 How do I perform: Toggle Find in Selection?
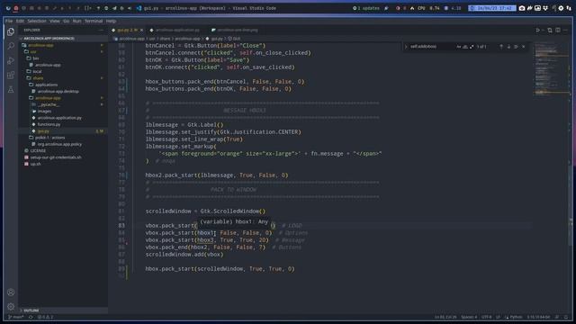(516, 47)
